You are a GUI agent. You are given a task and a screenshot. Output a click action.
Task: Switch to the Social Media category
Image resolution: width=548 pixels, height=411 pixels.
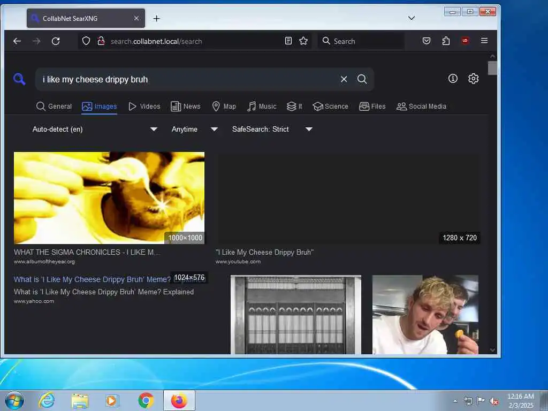pyautogui.click(x=421, y=106)
